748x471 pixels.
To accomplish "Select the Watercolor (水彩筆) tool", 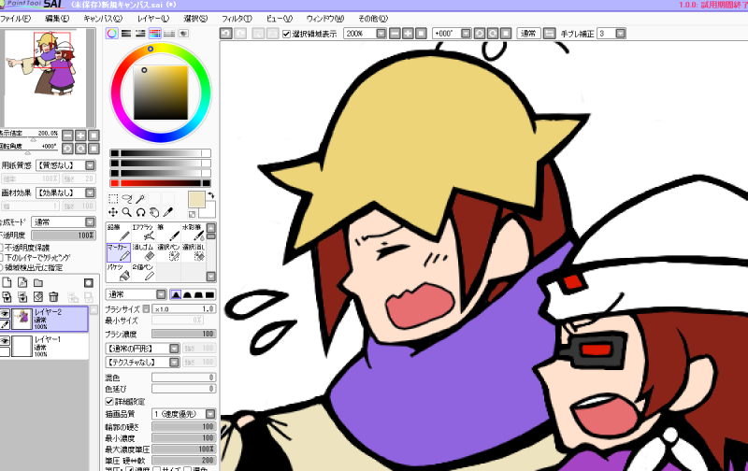I will pyautogui.click(x=194, y=232).
